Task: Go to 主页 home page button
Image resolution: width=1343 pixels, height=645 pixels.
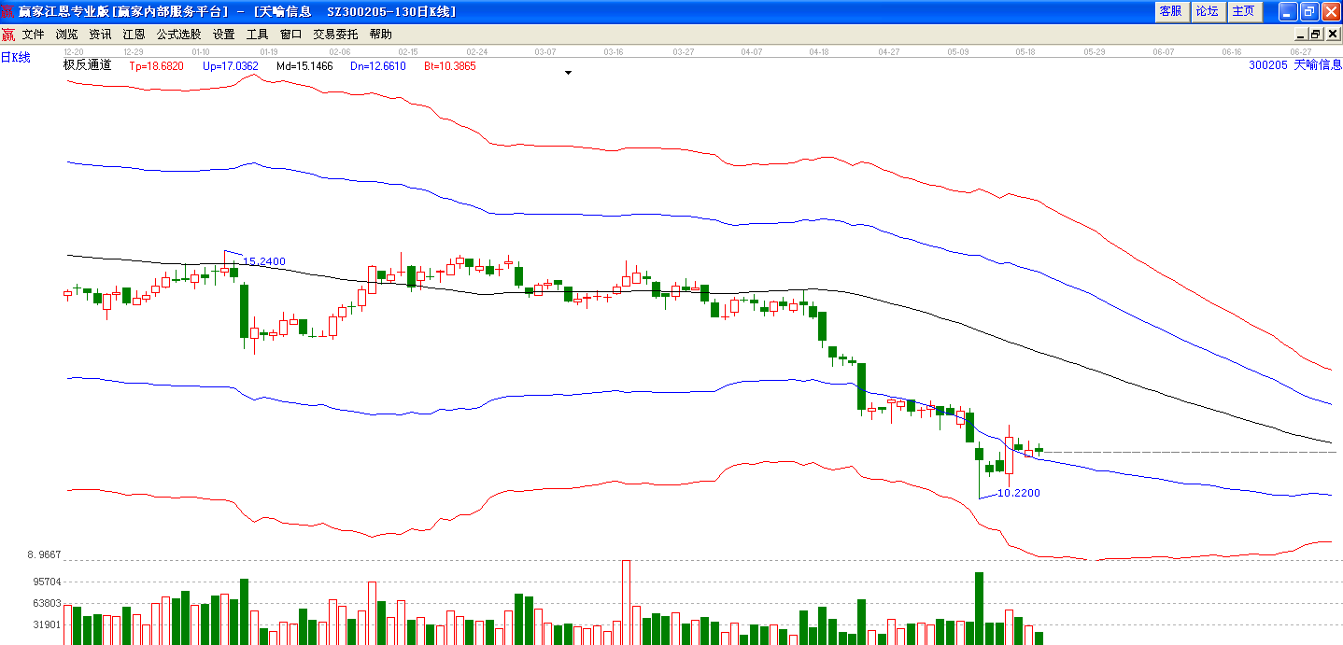Action: (1243, 11)
